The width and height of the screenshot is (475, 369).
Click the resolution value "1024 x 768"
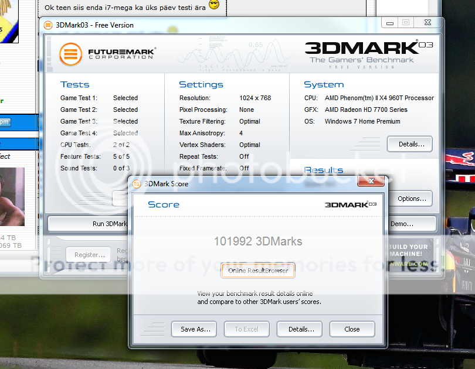tap(255, 98)
